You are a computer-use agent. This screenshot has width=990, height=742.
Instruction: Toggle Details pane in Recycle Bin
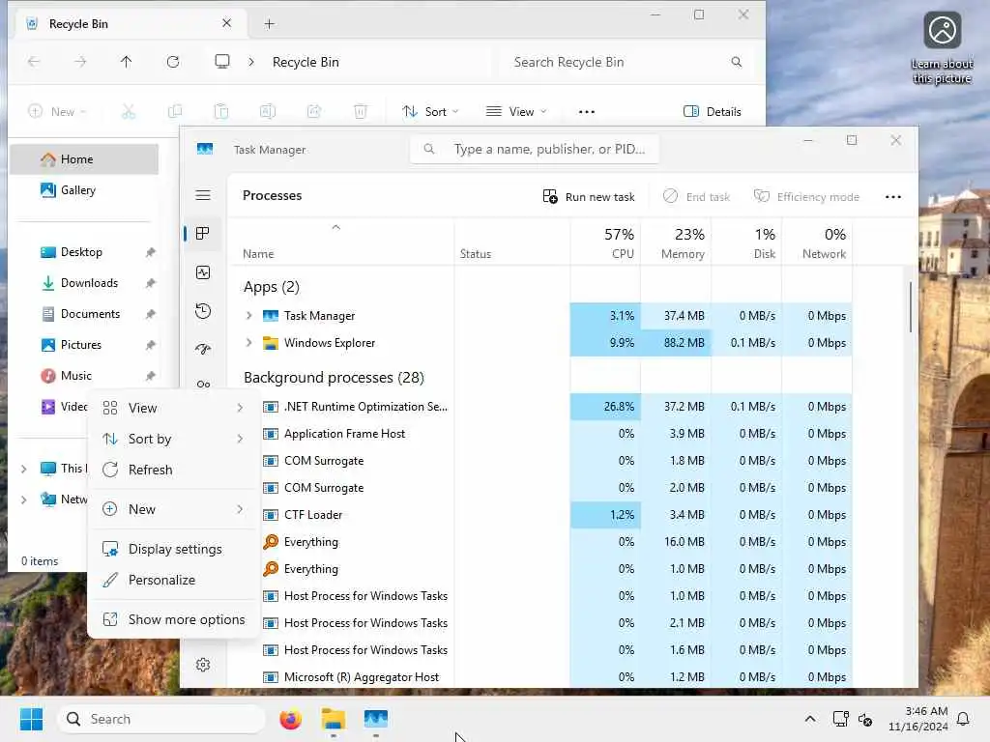(713, 112)
